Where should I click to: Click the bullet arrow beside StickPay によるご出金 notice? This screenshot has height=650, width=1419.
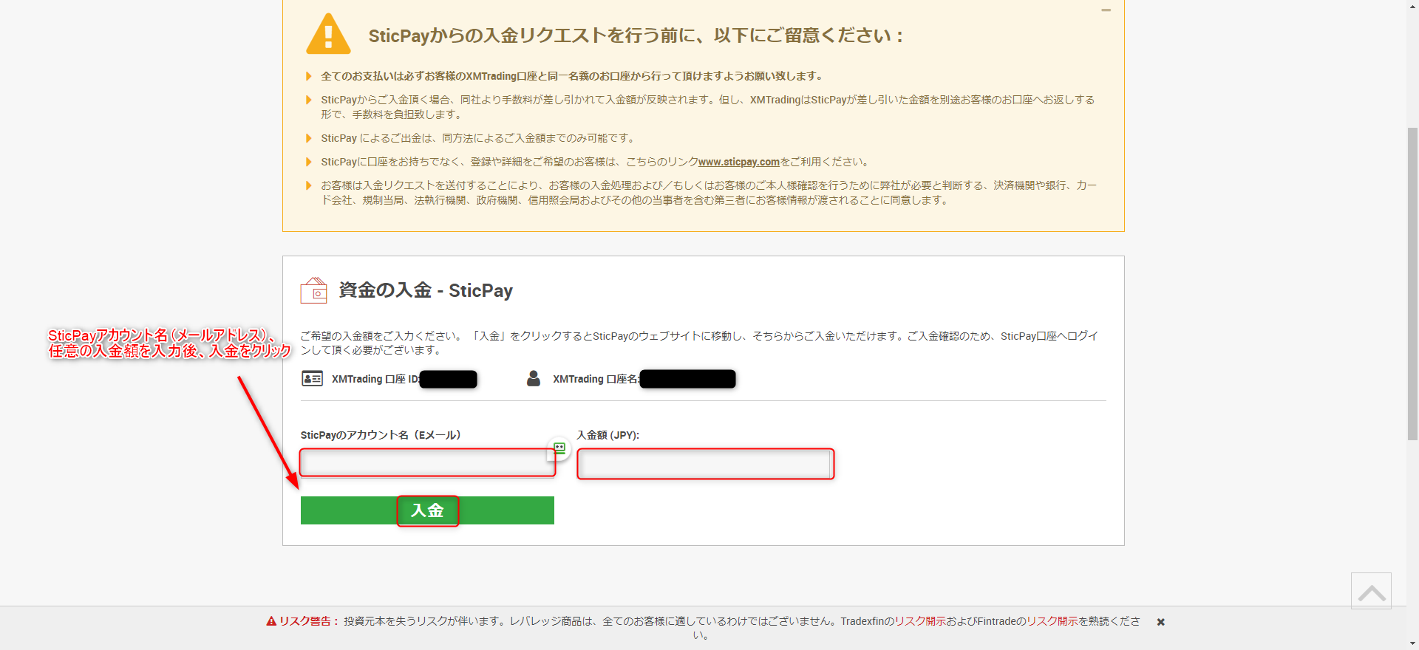(309, 138)
